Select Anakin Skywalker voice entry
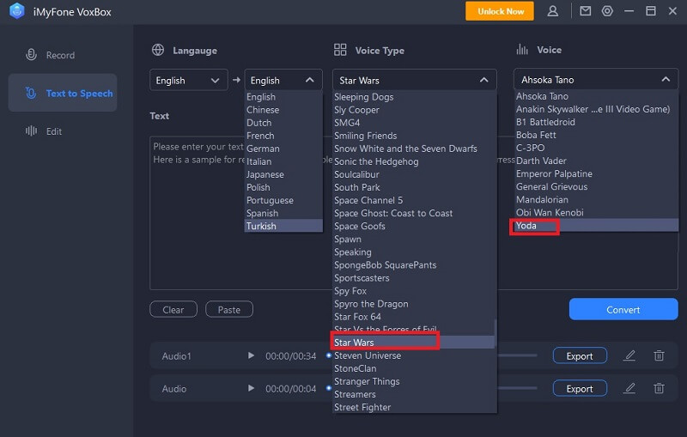 click(596, 109)
